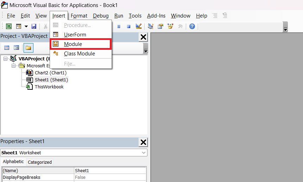Select Sheet1 (Sheet1) in project tree
The image size is (303, 182).
click(51, 80)
